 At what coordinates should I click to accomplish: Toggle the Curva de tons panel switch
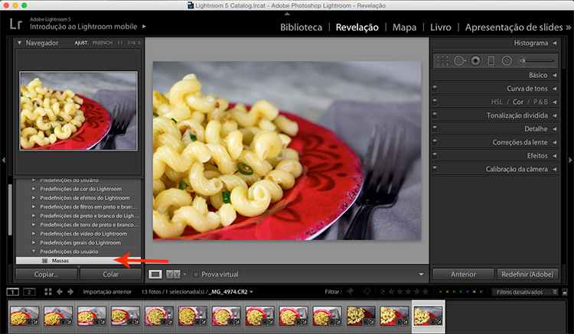click(435, 89)
